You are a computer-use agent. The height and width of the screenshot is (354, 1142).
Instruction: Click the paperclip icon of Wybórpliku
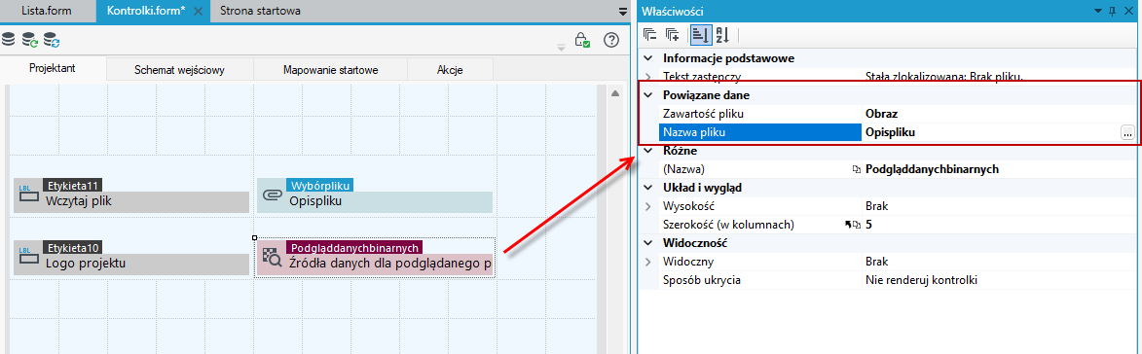[x=273, y=195]
